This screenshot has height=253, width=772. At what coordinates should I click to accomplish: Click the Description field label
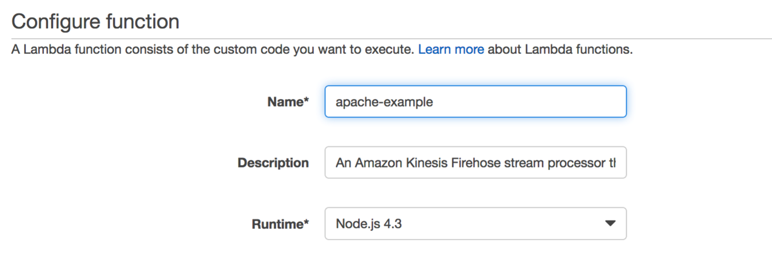click(273, 163)
